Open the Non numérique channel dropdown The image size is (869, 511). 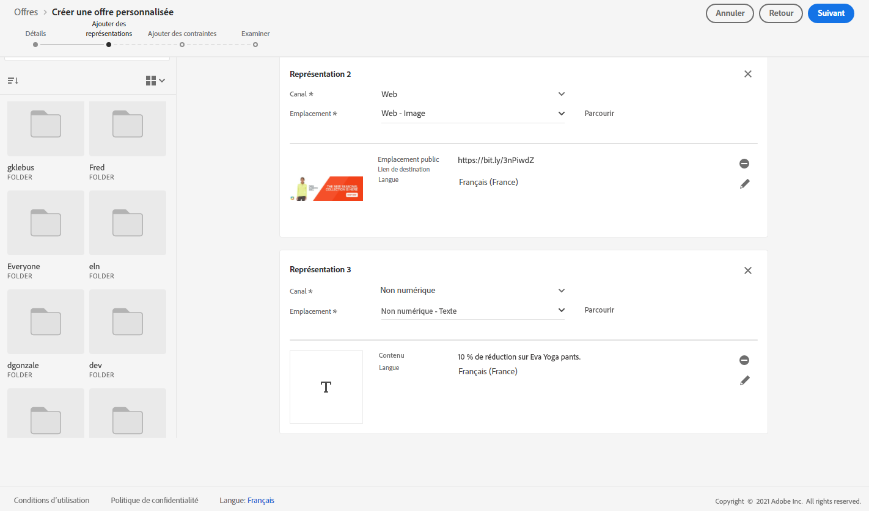(472, 291)
